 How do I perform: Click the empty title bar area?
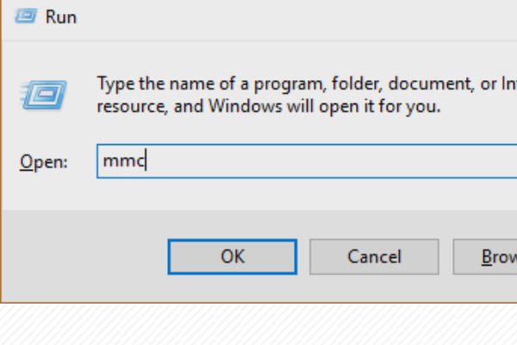[296, 18]
